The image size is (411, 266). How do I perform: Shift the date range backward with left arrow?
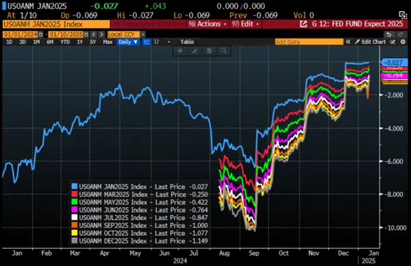pos(94,34)
